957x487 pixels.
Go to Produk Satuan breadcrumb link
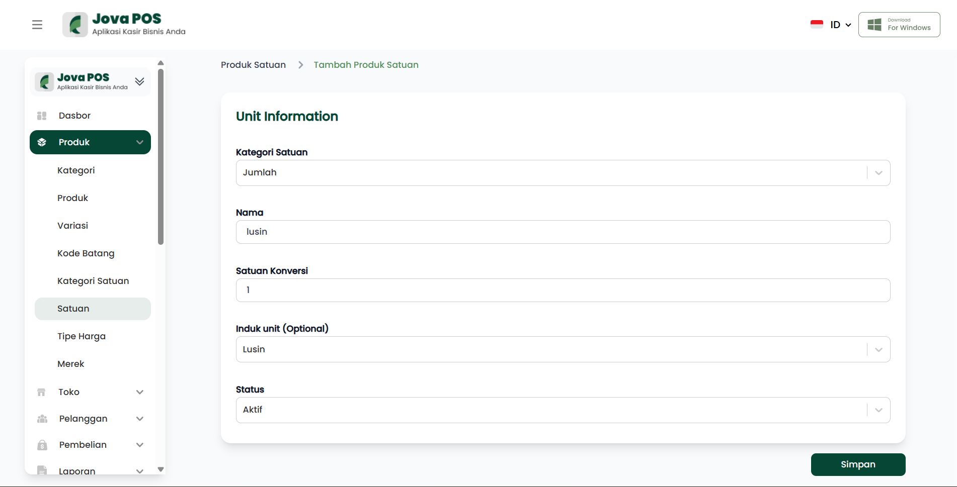click(253, 65)
